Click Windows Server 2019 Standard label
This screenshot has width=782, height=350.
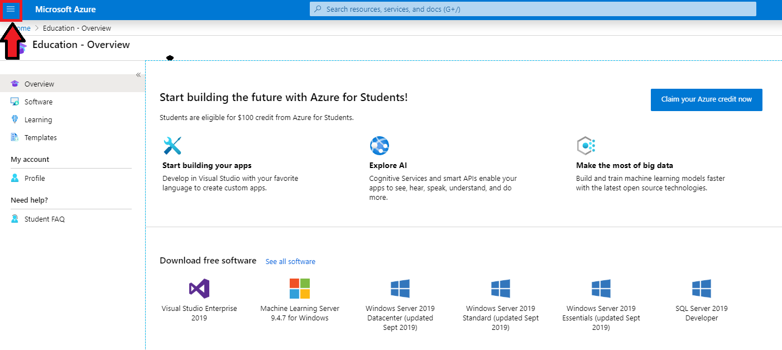[501, 318]
